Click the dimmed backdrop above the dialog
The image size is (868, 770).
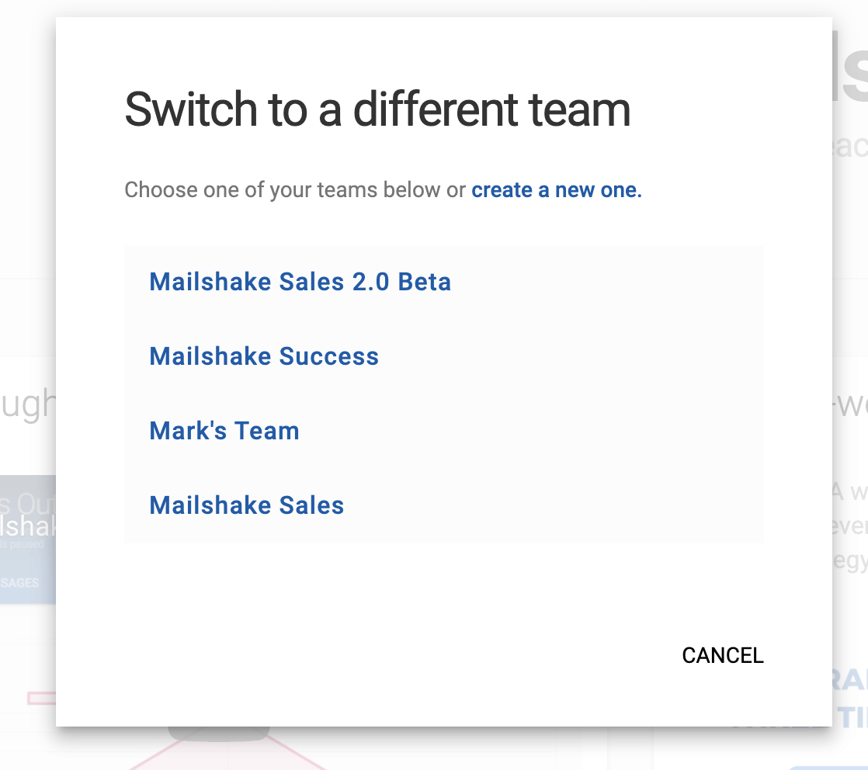[435, 8]
